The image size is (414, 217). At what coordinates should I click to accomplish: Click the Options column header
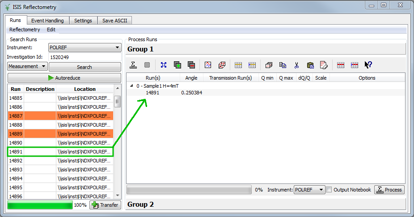(367, 78)
